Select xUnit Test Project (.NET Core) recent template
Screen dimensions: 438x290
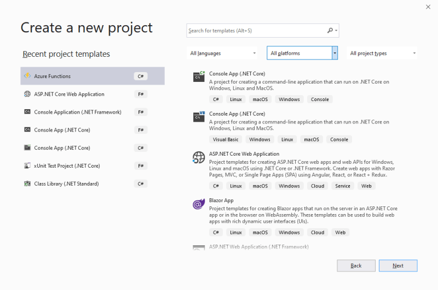tap(93, 165)
